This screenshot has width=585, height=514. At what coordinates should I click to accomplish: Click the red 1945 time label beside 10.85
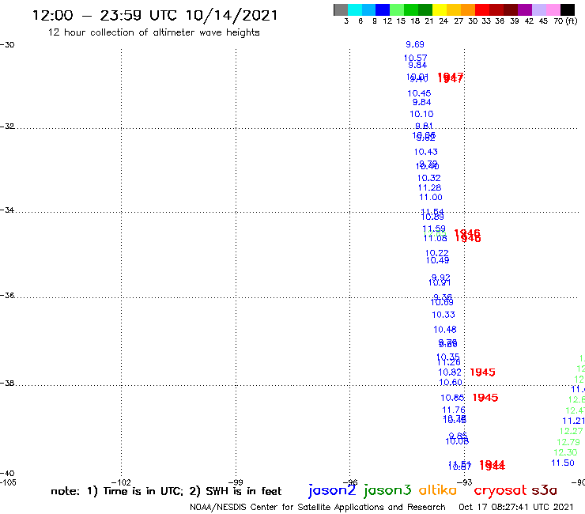coord(485,398)
